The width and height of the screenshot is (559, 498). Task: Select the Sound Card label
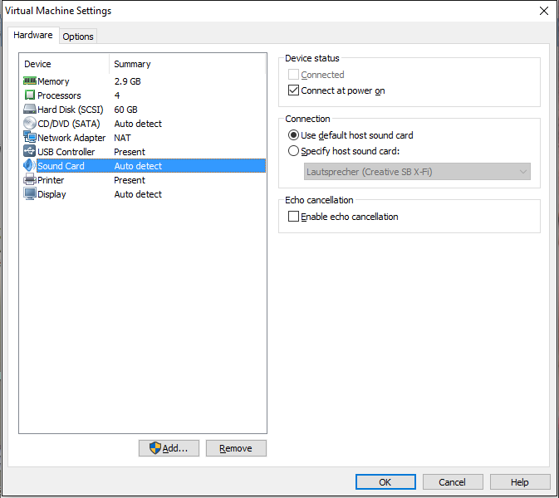point(61,166)
